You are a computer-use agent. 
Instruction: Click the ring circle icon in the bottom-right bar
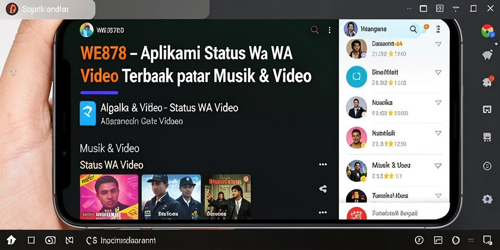tap(456, 240)
